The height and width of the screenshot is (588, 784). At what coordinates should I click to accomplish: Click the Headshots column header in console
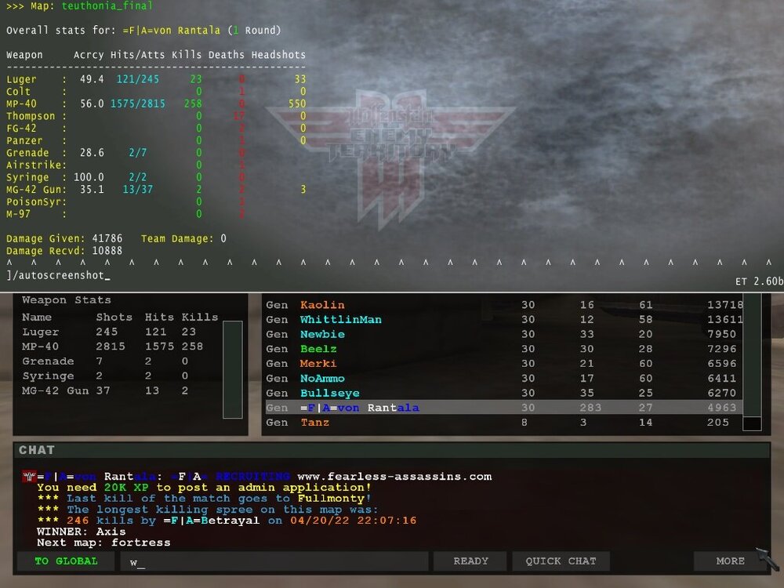tap(278, 55)
